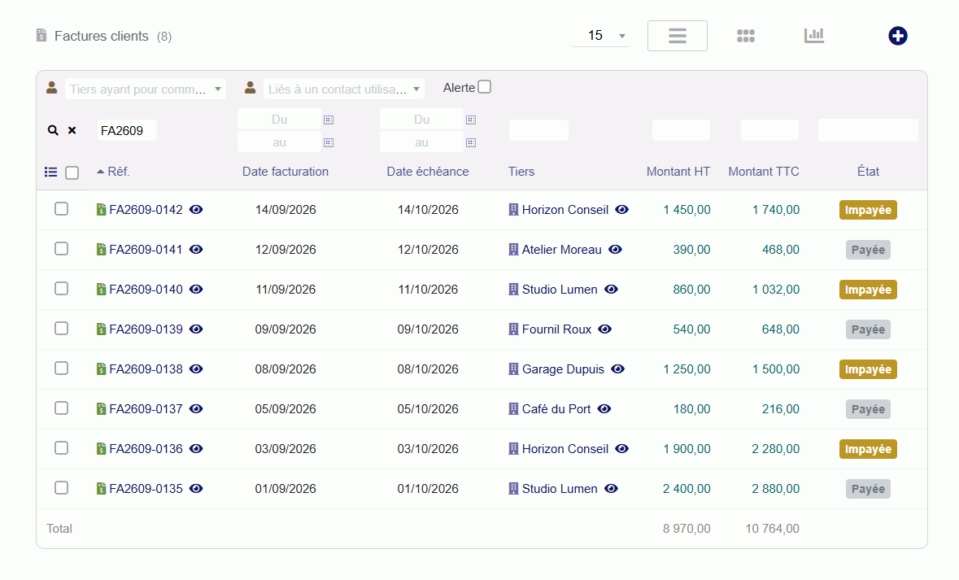Open invoice FA2609-0137
Image resolution: width=959 pixels, height=580 pixels.
pos(146,408)
